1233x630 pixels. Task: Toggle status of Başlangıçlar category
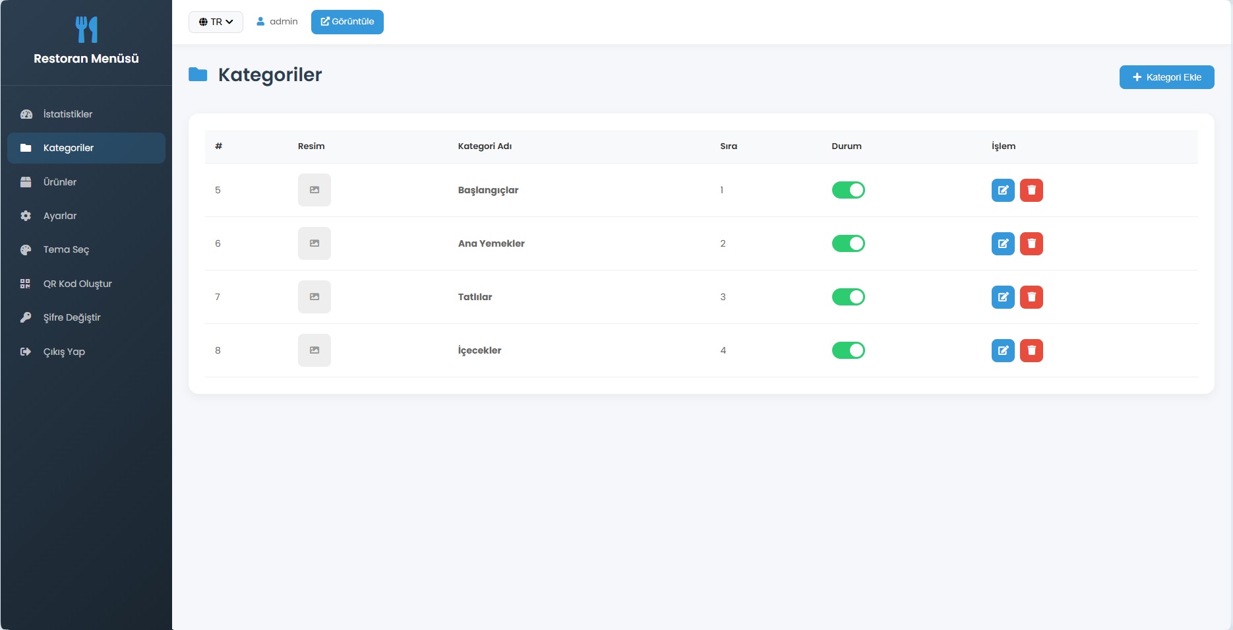pos(848,190)
